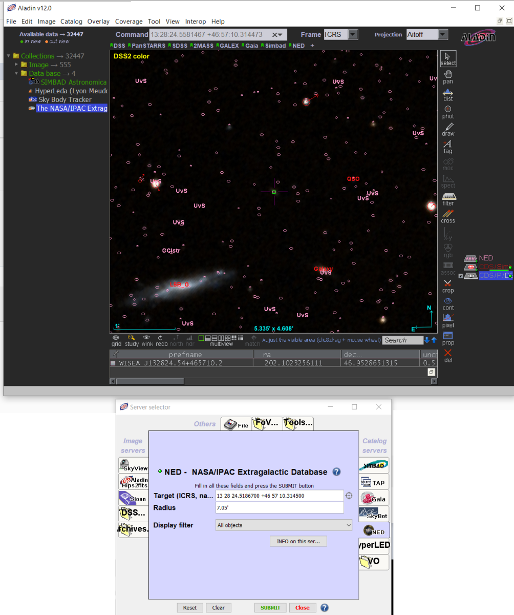
Task: Click the GALEX bookmark
Action: 227,46
